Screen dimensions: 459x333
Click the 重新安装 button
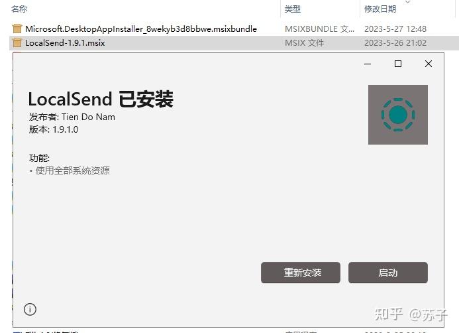click(x=301, y=273)
